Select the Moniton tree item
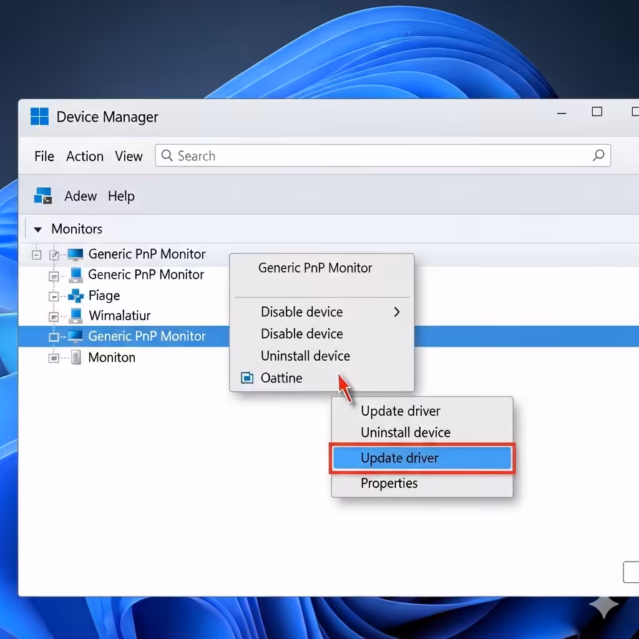The width and height of the screenshot is (639, 639). click(x=112, y=358)
